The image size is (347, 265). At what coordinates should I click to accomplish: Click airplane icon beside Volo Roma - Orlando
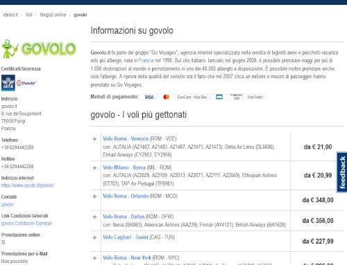click(94, 197)
